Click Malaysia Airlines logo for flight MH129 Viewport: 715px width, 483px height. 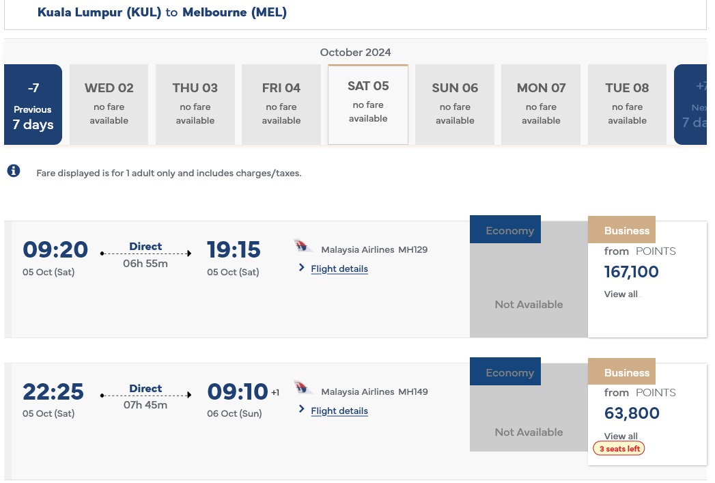coord(303,247)
